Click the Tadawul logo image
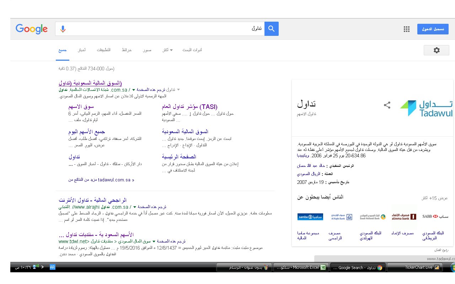 pyautogui.click(x=426, y=108)
